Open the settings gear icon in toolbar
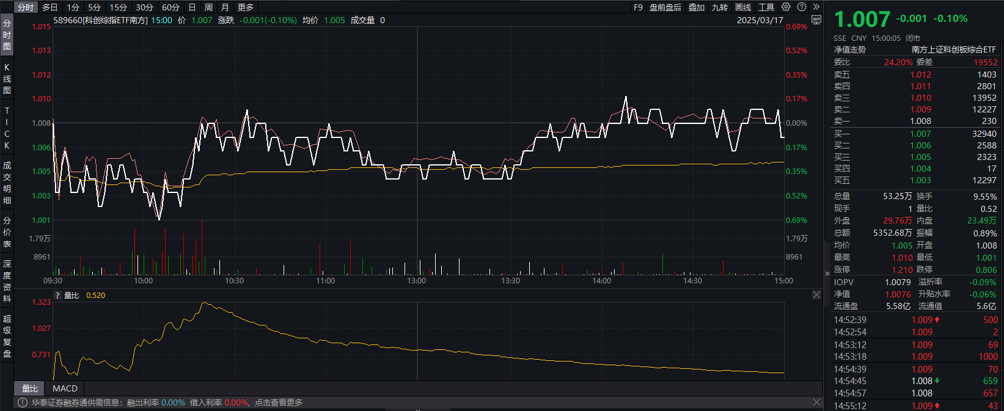Viewport: 1004px width, 411px height. (786, 7)
